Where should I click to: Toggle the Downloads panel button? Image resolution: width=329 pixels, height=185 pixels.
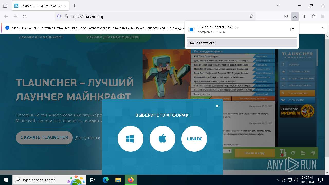(x=295, y=17)
